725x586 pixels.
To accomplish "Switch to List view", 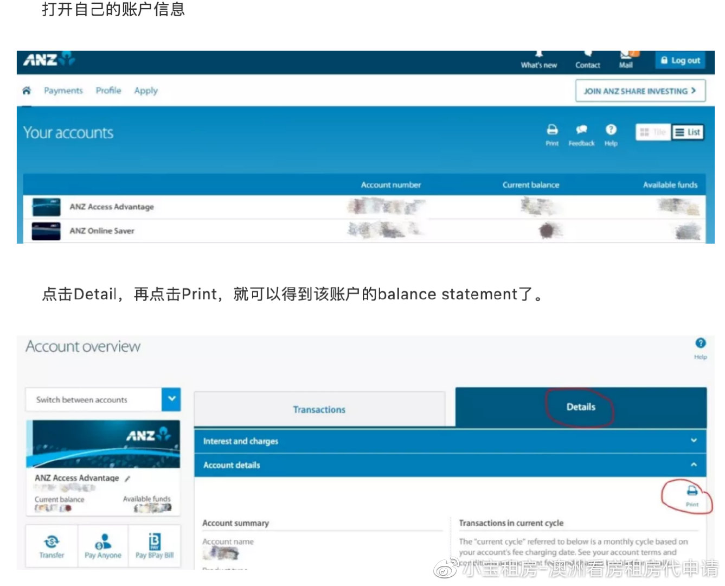I will tap(687, 131).
